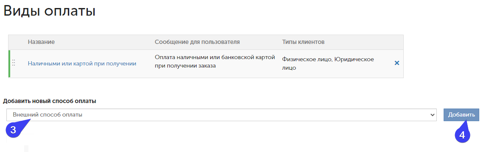The image size is (492, 152).
Task: Click the 'Добавить' button
Action: tap(461, 115)
